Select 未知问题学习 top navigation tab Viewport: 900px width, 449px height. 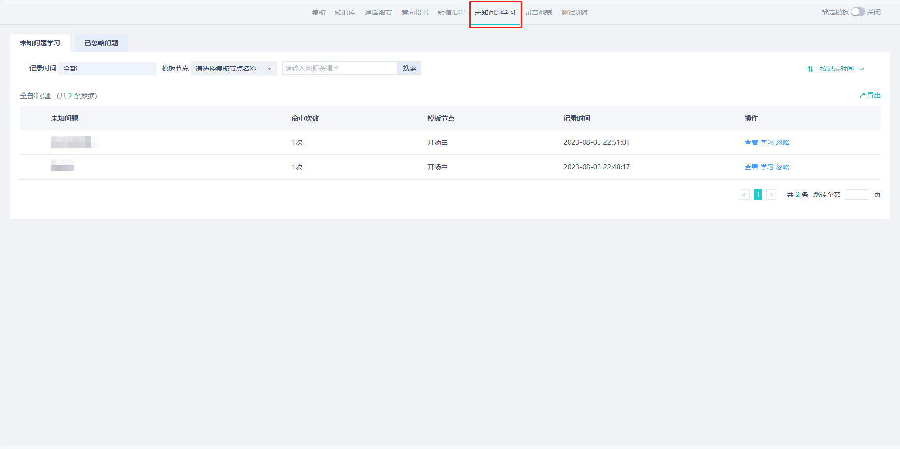[x=495, y=13]
